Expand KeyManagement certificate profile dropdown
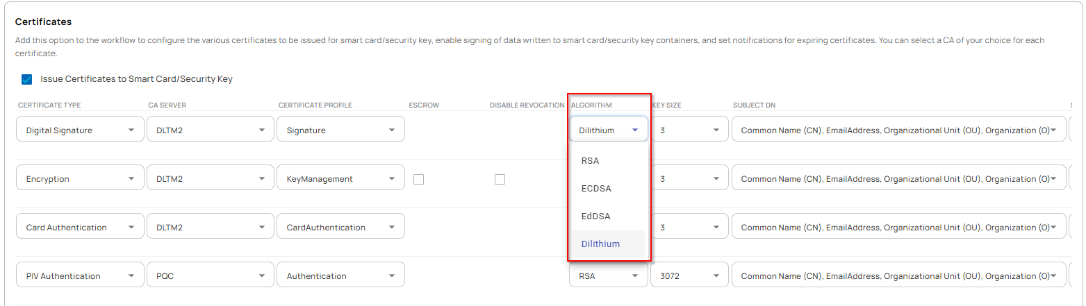 (x=340, y=178)
